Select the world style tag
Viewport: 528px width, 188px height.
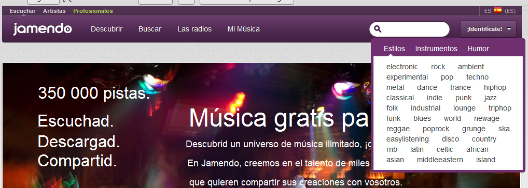(452, 118)
